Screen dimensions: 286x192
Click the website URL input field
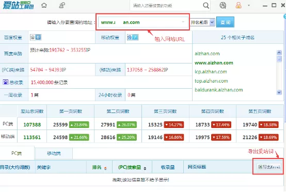pyautogui.click(x=143, y=22)
